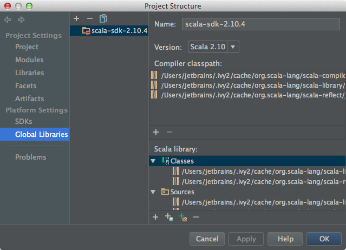Select scala-reflect compiler classpath entry
The width and height of the screenshot is (346, 250).
(247, 95)
